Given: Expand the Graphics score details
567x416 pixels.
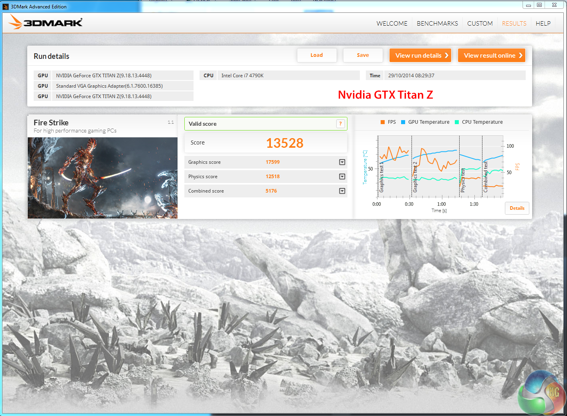Looking at the screenshot, I should tap(342, 162).
